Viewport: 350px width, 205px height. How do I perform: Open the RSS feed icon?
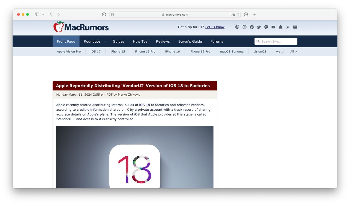[288, 27]
